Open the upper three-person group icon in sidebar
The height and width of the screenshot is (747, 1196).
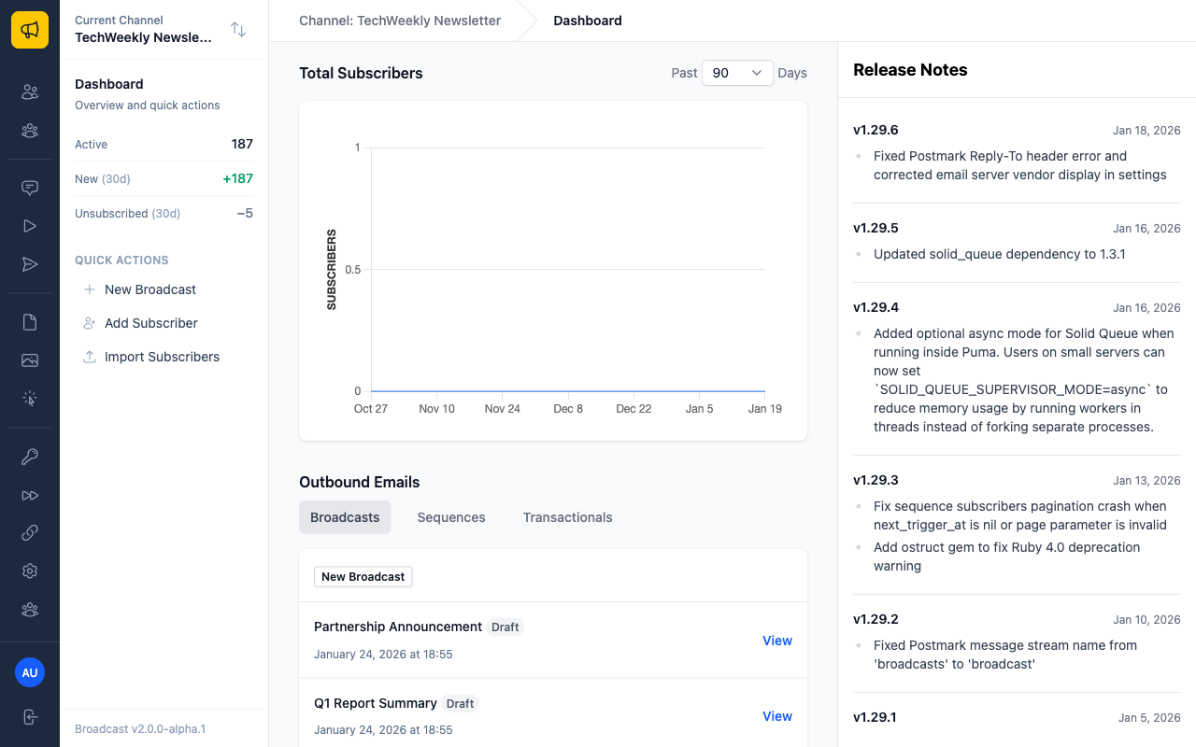[30, 131]
